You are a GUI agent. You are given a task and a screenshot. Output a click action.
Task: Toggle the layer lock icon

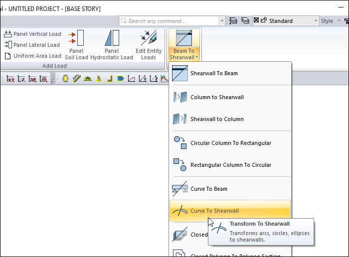point(264,20)
